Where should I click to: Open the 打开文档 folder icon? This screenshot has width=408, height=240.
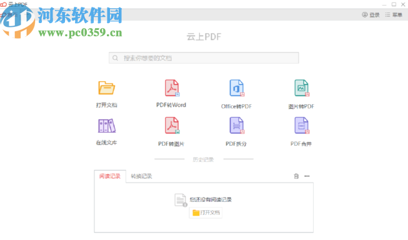106,88
